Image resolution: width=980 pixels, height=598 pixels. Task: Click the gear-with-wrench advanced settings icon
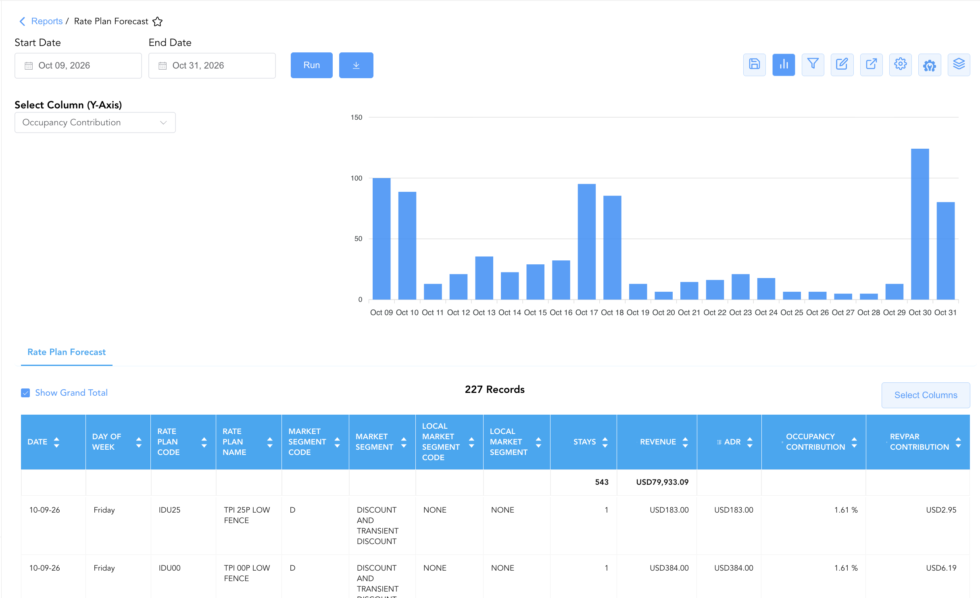[x=930, y=64]
